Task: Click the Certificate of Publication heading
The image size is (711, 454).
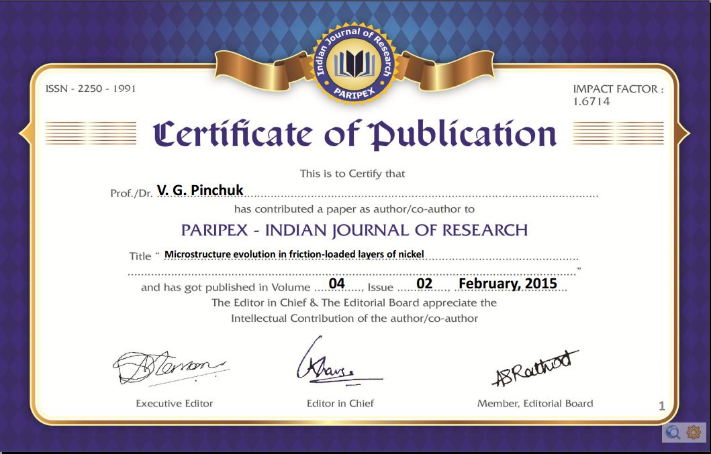Action: [x=355, y=134]
